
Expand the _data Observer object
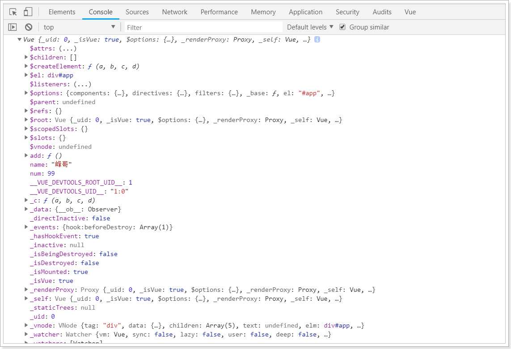pos(26,209)
